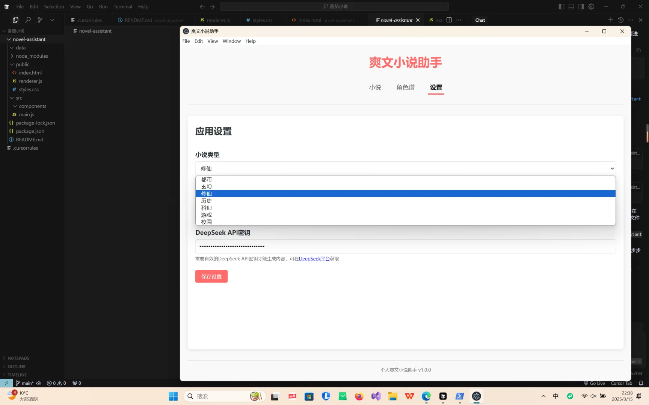
Task: Toggle the primary sidebar visibility icon
Action: coord(561,6)
